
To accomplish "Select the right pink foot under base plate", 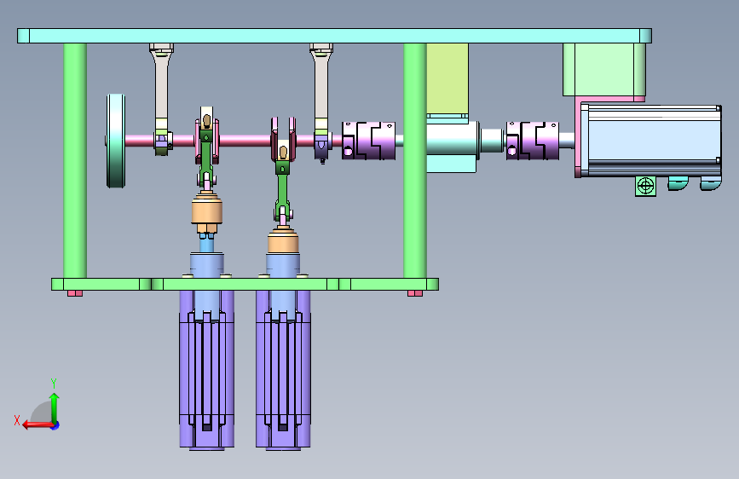I will click(x=415, y=293).
